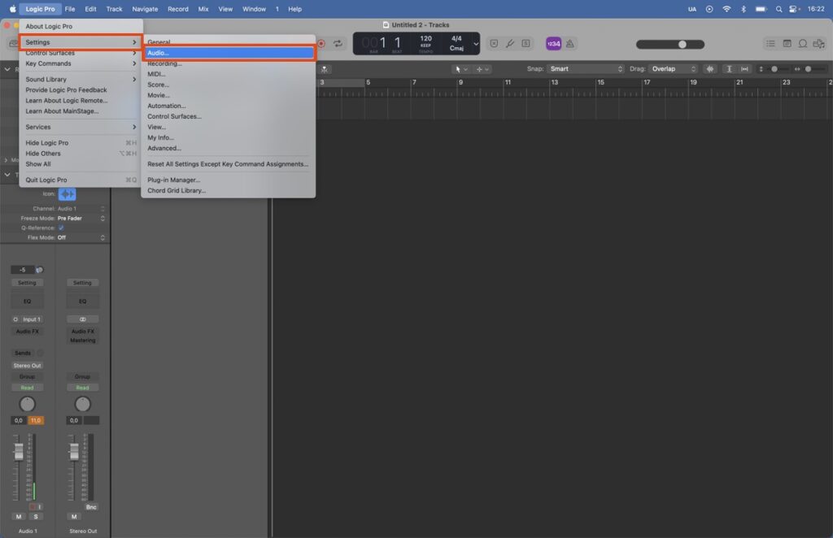The width and height of the screenshot is (833, 538).
Task: Mute the Audio 1 channel strip
Action: [18, 516]
